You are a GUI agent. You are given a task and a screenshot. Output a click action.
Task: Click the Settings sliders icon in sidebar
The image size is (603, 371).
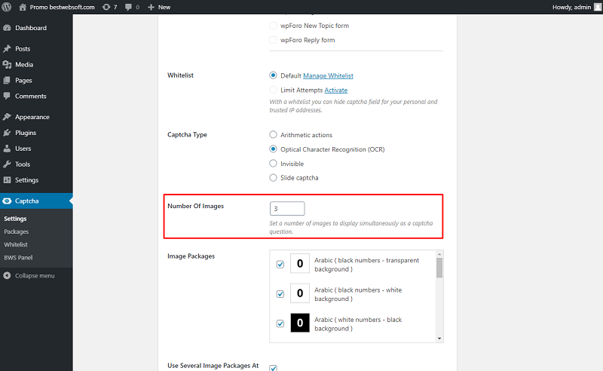tap(7, 179)
